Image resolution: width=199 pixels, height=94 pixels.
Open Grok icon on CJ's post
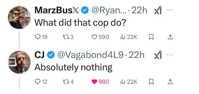coord(158,55)
